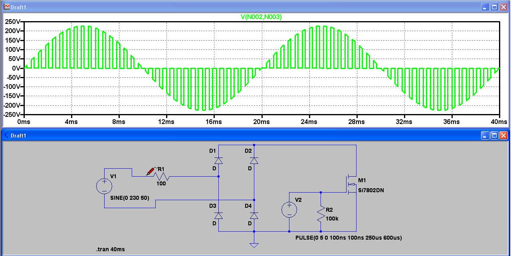Click the 28ms time axis label
Screen dimensions: 511x256
(x=357, y=121)
